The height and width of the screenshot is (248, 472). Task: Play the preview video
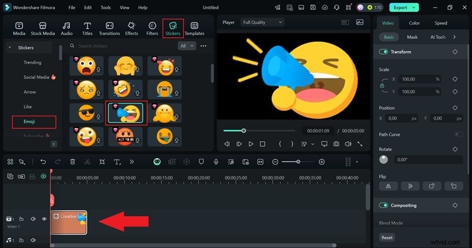coord(251,144)
